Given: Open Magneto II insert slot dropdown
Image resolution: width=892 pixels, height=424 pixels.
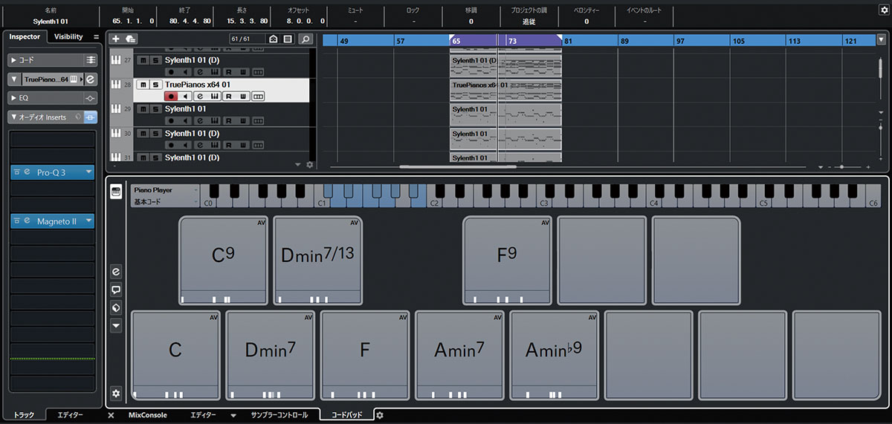Looking at the screenshot, I should [89, 221].
